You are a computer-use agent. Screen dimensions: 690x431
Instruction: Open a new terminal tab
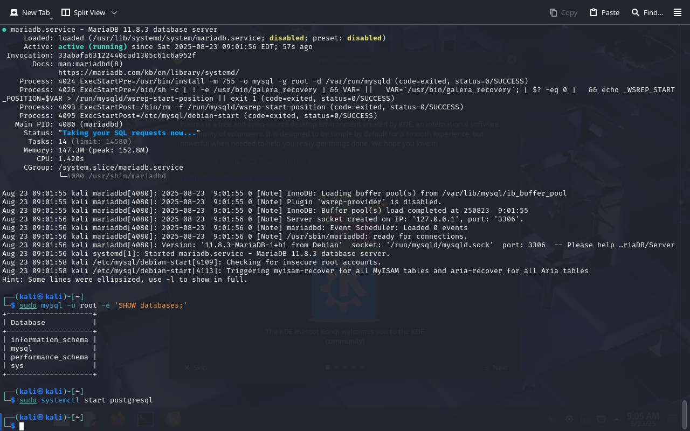(30, 12)
